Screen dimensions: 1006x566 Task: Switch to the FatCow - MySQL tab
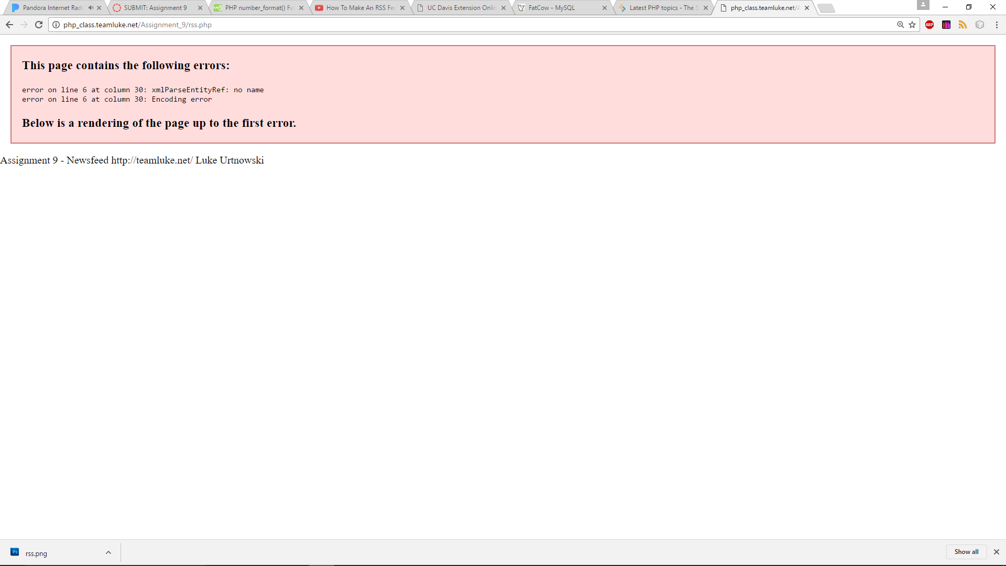pyautogui.click(x=551, y=8)
